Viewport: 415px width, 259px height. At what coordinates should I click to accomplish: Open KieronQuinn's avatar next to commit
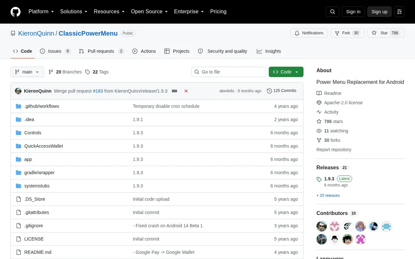click(x=18, y=91)
